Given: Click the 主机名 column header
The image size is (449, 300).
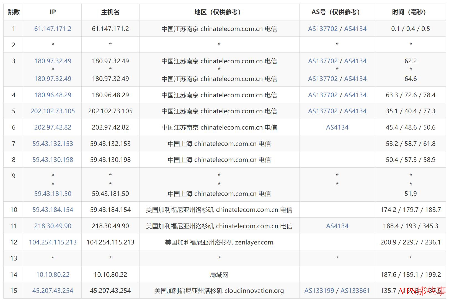Looking at the screenshot, I should 110,12.
